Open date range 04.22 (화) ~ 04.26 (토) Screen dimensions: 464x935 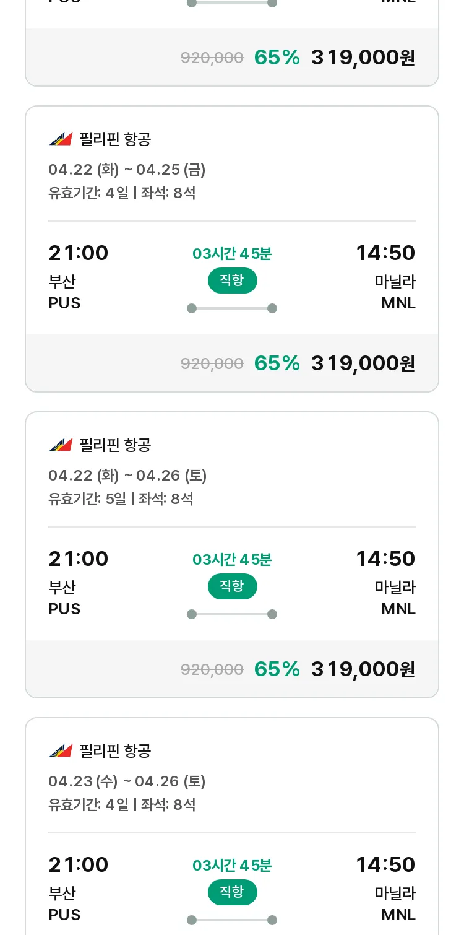[x=127, y=476]
